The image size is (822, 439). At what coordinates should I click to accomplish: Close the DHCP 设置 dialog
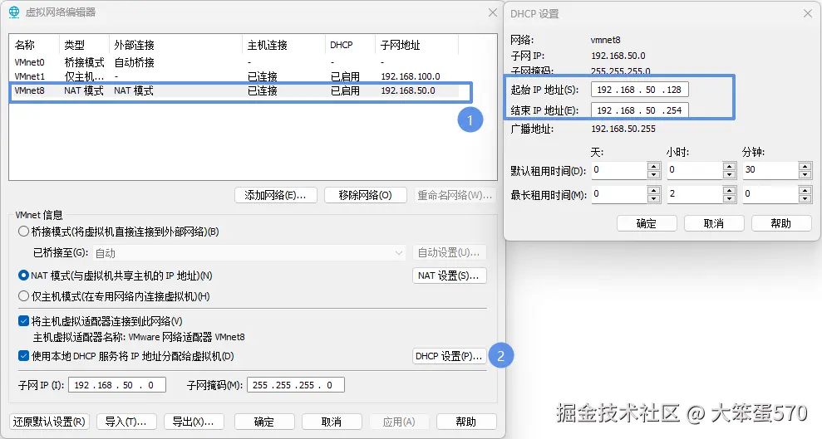(808, 13)
